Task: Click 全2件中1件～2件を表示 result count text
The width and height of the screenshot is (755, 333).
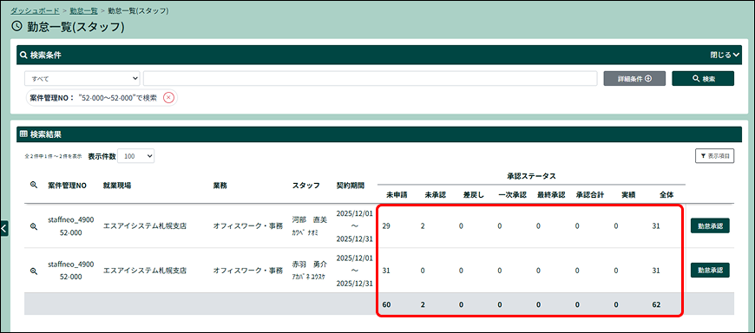Action: pyautogui.click(x=53, y=156)
